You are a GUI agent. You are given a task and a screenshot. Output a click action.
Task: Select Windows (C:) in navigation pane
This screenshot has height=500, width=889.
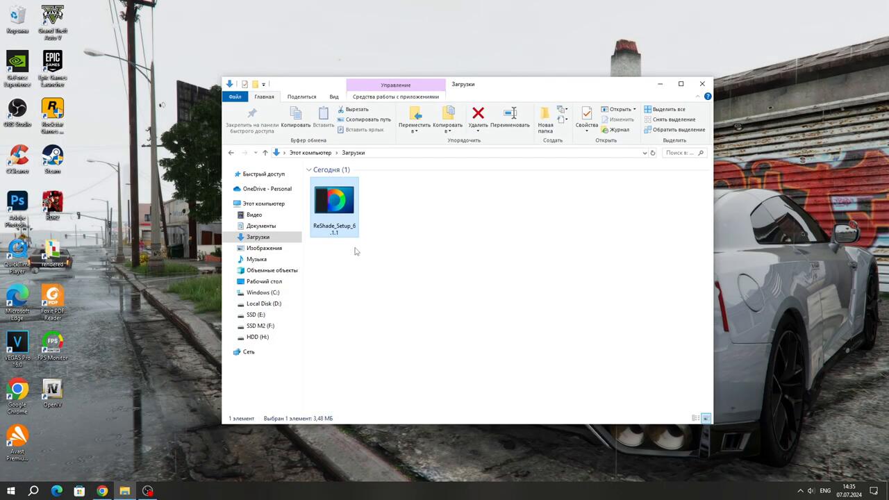point(263,292)
